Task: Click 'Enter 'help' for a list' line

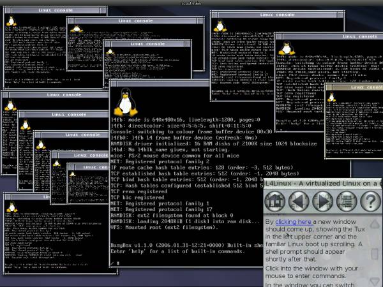Action: point(178,251)
